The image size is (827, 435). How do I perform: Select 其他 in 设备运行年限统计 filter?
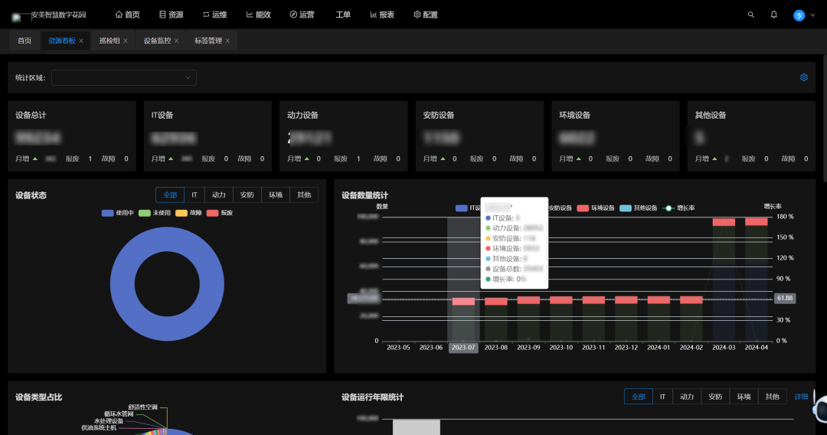(772, 397)
